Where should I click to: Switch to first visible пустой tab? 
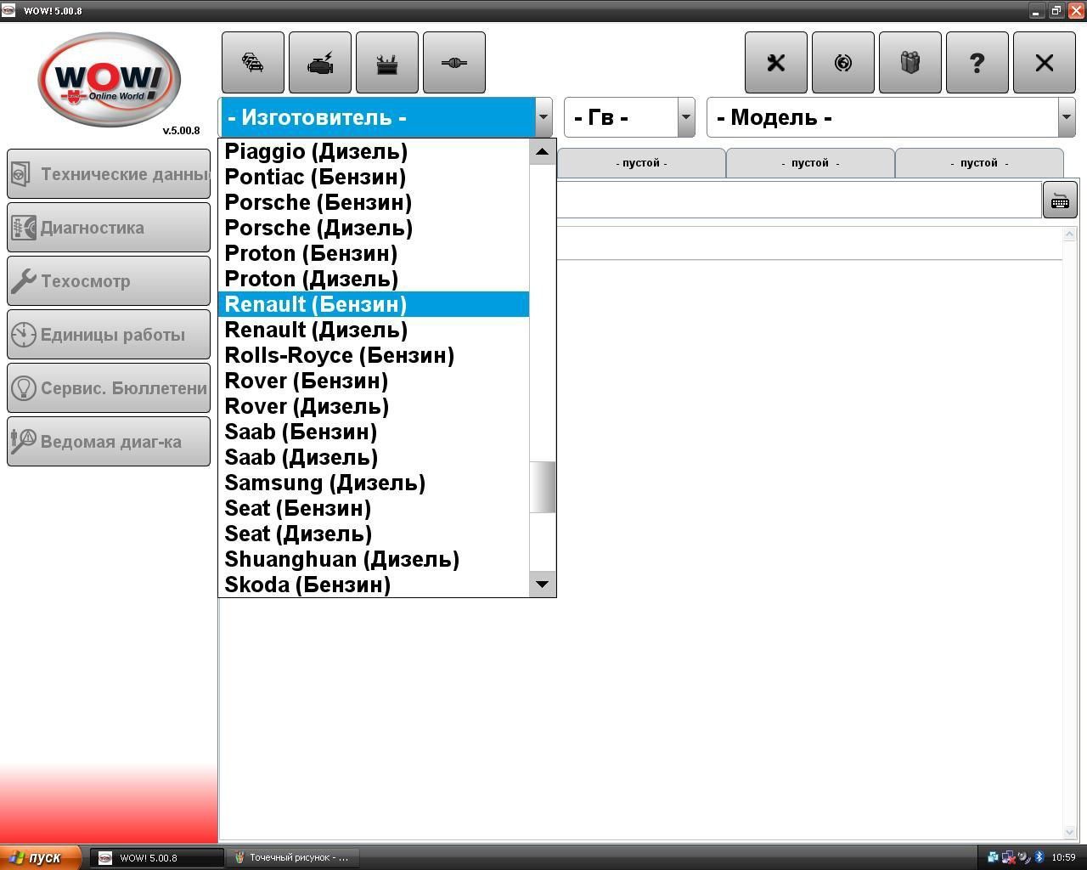coord(641,163)
